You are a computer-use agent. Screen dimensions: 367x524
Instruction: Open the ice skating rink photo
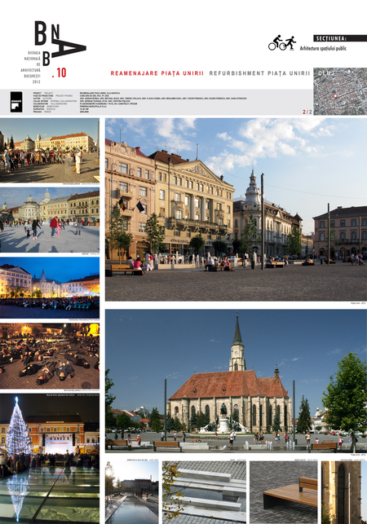50,219
